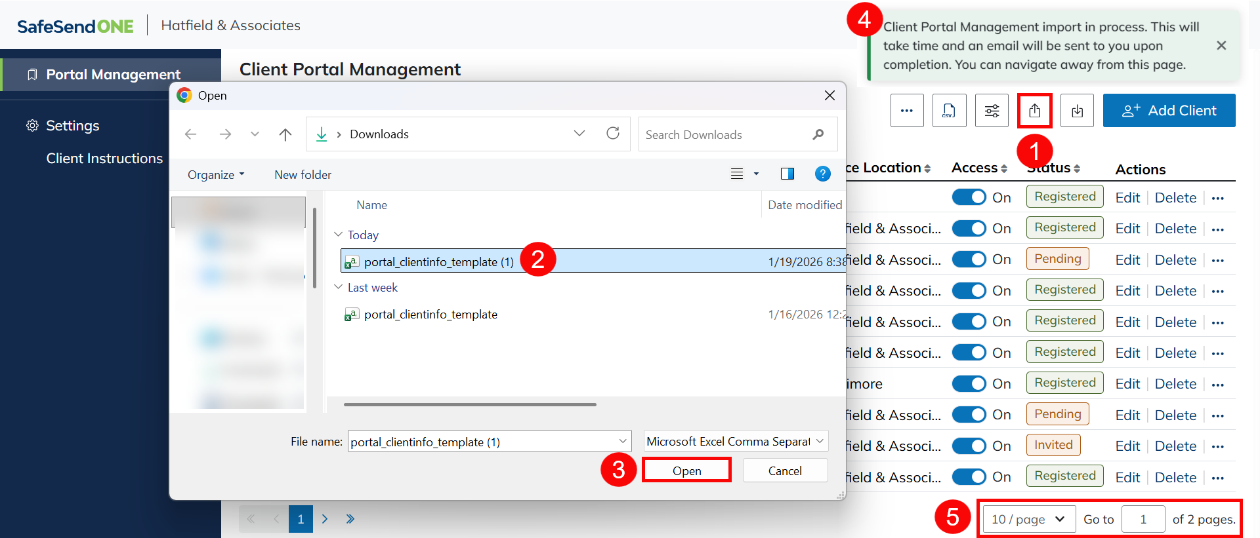Viewport: 1260px width, 538px height.
Task: Turn off access toggle in first row
Action: (969, 197)
